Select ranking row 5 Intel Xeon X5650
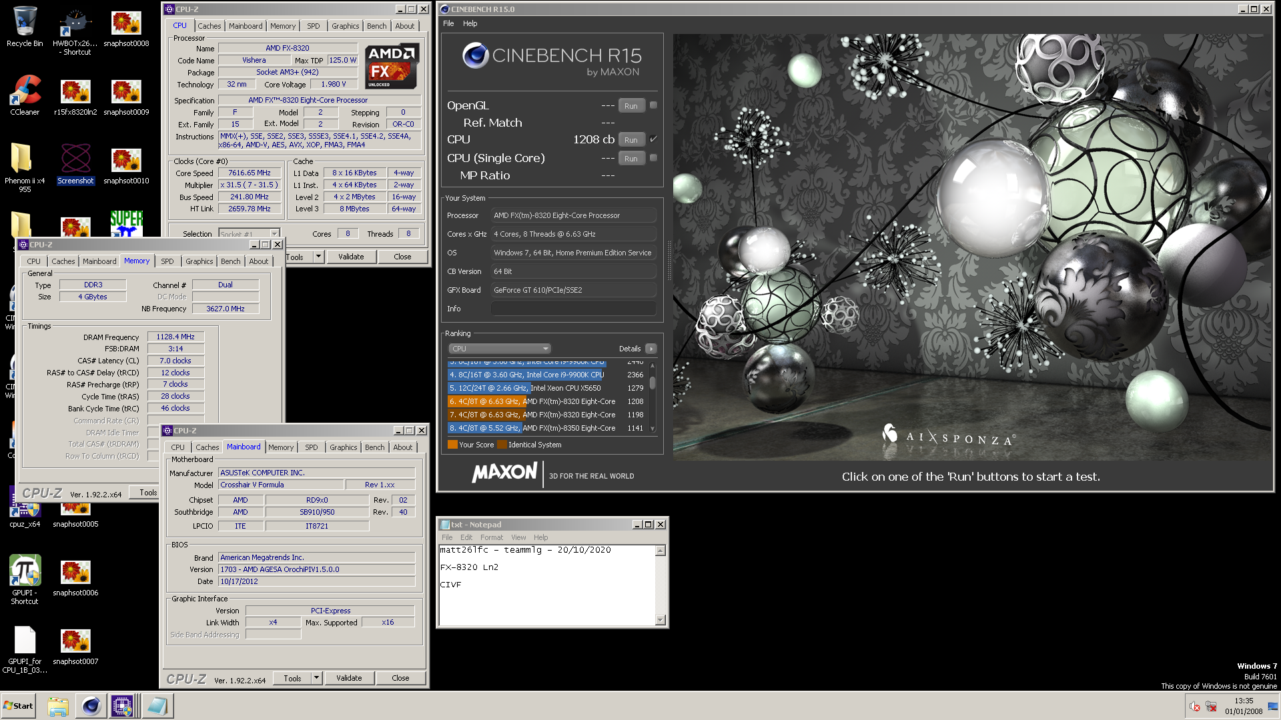 (x=546, y=388)
